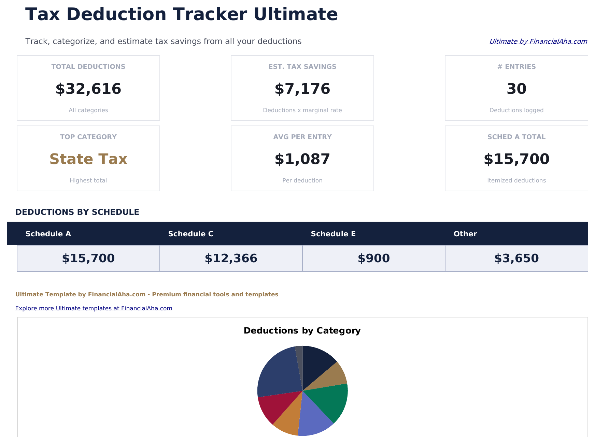
Task: Follow the Explore more Ultimate templates link
Action: click(x=94, y=308)
